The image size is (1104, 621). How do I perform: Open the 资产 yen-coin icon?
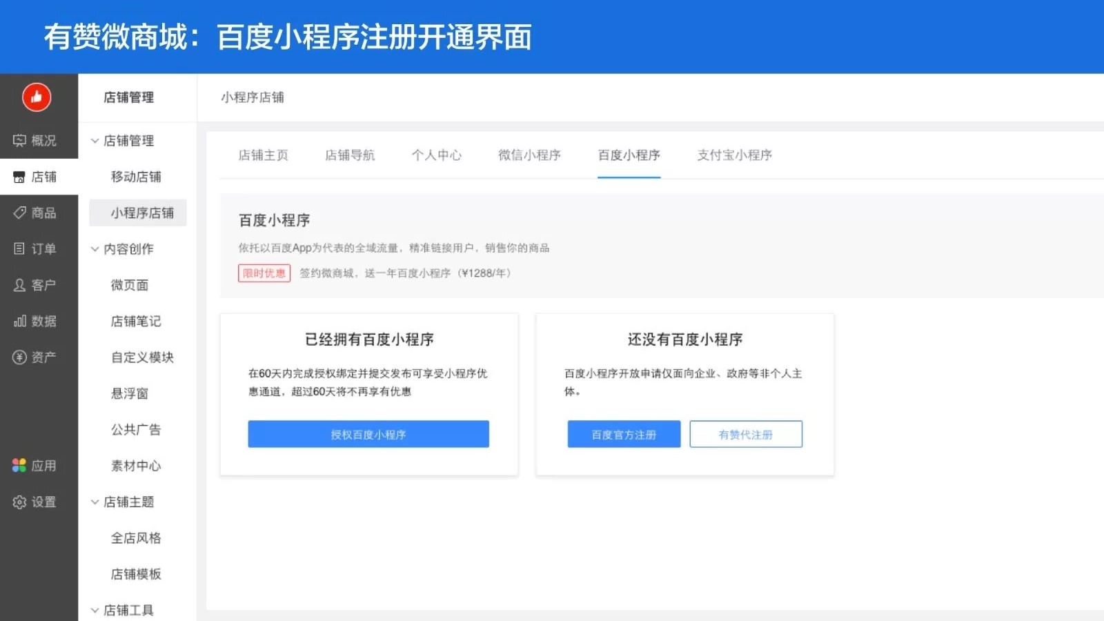click(19, 357)
